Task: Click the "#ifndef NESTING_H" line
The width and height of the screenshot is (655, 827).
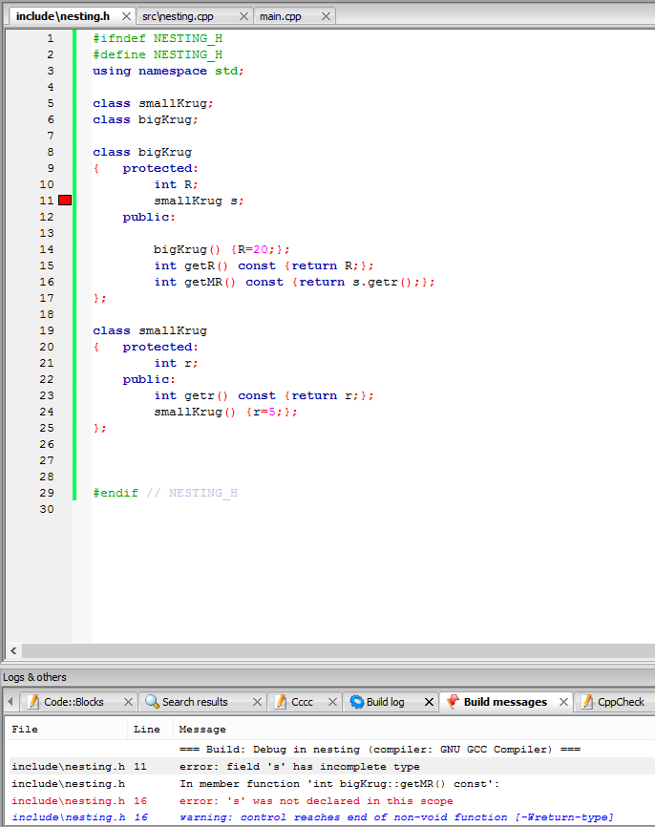Action: (158, 38)
